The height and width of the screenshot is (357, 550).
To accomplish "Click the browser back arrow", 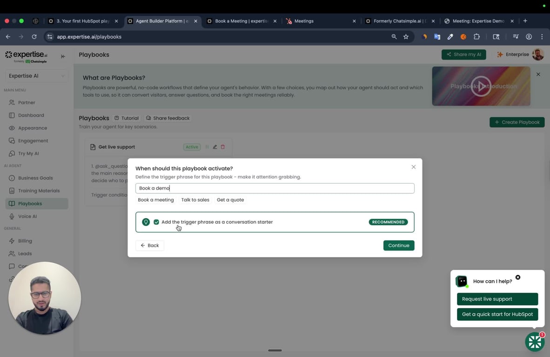I will pyautogui.click(x=8, y=36).
